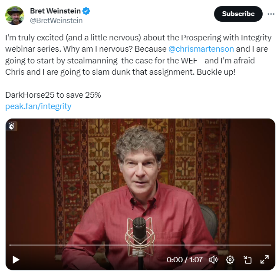Click the 0:00 / 1:07 time display
This screenshot has height=274, width=277.
point(185,260)
